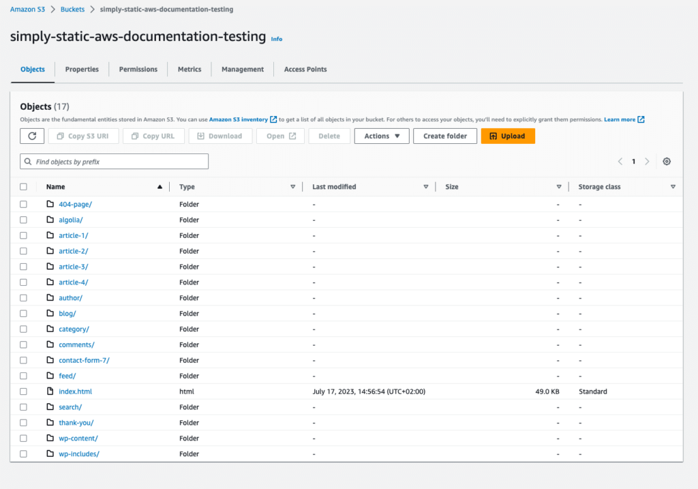Click the index.html last modified date

[369, 391]
